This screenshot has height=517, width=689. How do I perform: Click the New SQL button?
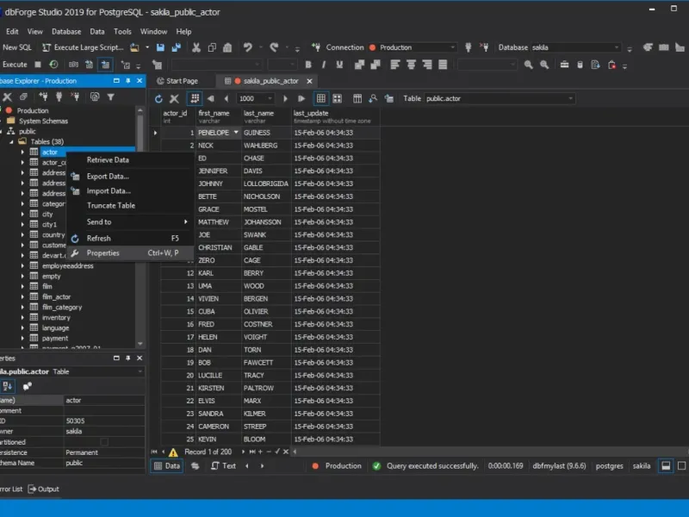click(16, 47)
